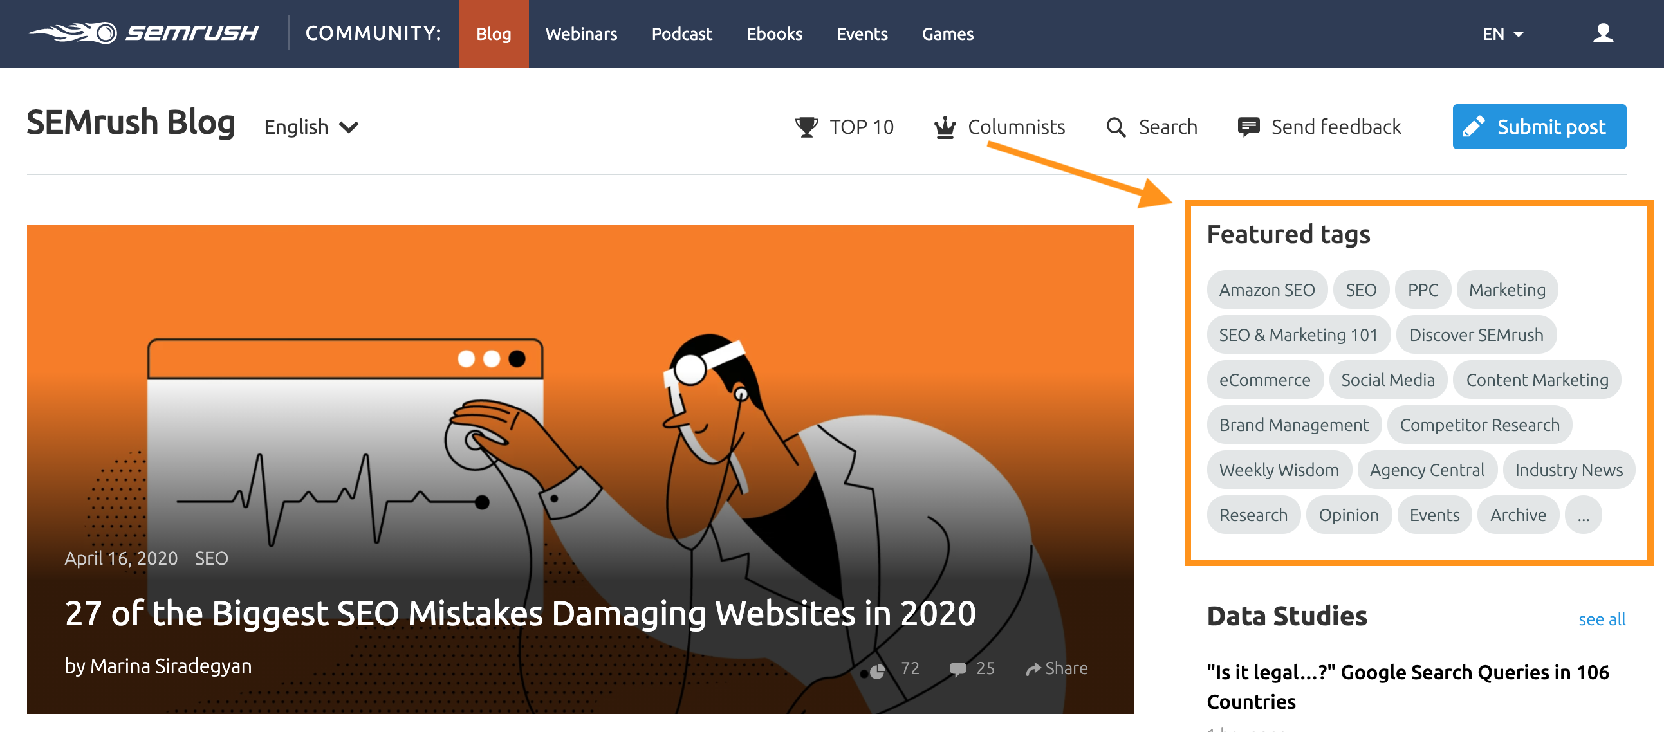Click the SEMrush logo
This screenshot has height=732, width=1664.
143,33
